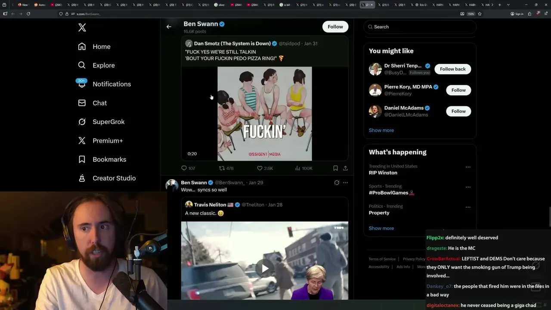Image resolution: width=551 pixels, height=310 pixels.
Task: Click Ben Swann's avatar on the Jan 29 post
Action: tap(172, 186)
